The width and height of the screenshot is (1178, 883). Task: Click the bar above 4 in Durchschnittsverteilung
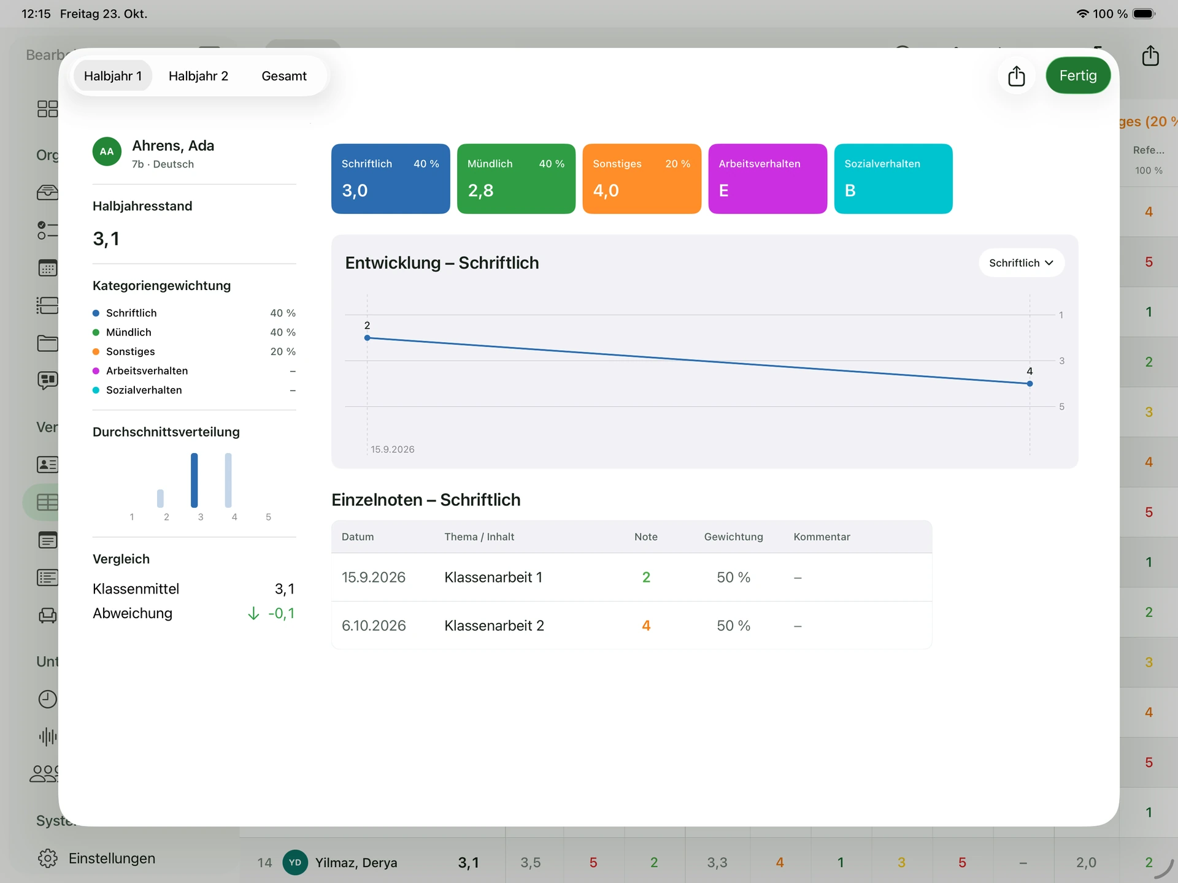tap(228, 480)
